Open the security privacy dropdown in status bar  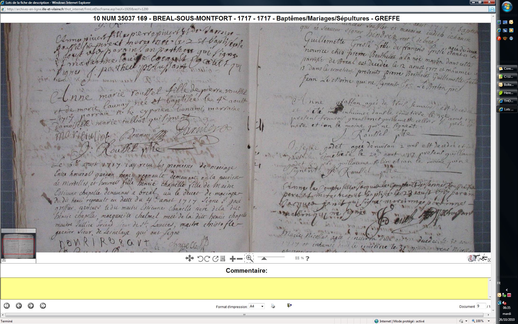(x=466, y=321)
